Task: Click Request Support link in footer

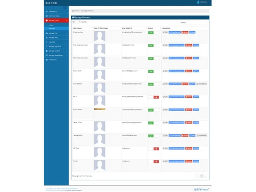Action: [76, 190]
